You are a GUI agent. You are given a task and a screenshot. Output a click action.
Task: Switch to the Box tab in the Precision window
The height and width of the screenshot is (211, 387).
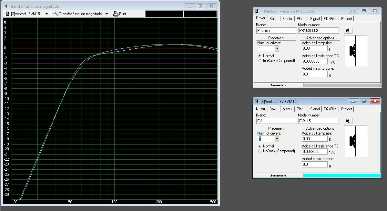(273, 18)
